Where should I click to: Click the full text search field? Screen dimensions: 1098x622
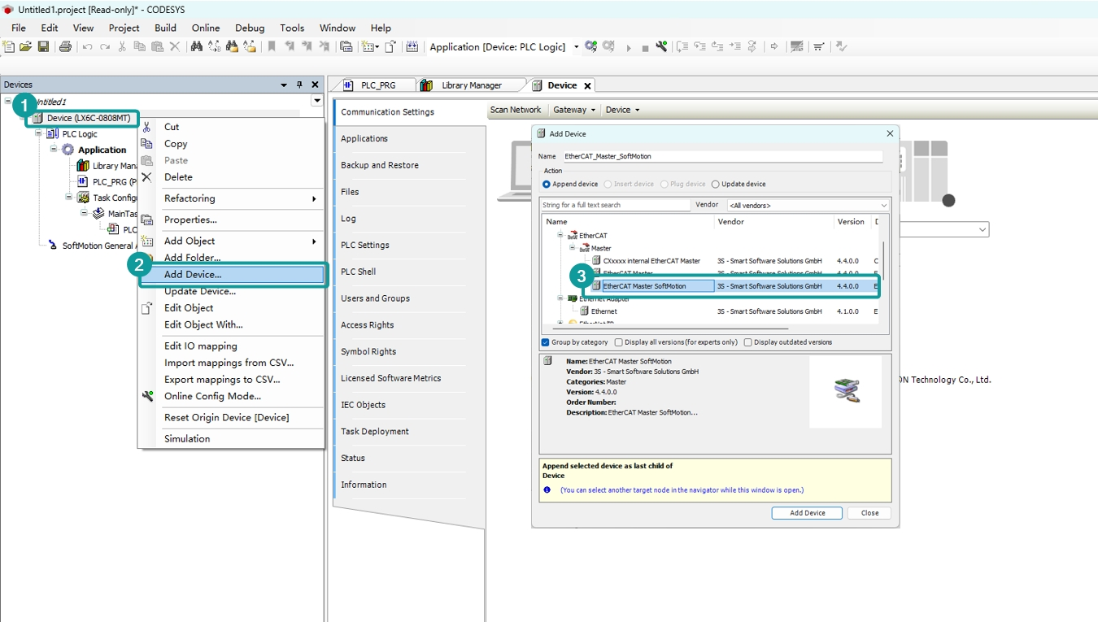click(x=615, y=206)
